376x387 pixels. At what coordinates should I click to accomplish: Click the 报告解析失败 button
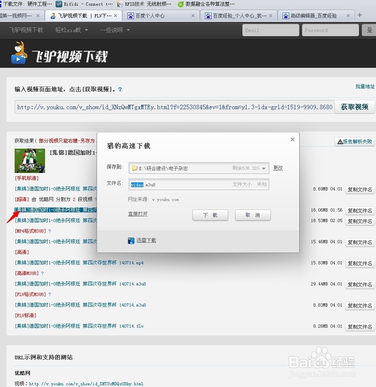355,141
